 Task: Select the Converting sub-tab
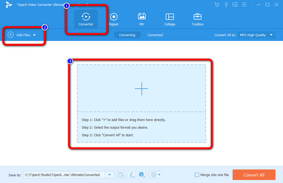(127, 35)
